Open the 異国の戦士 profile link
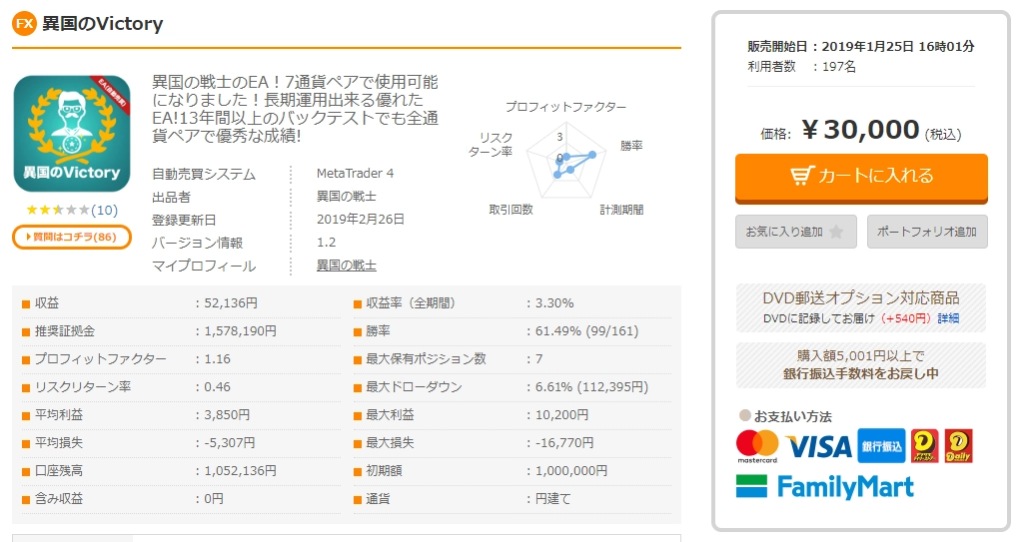This screenshot has width=1024, height=542. pyautogui.click(x=346, y=266)
